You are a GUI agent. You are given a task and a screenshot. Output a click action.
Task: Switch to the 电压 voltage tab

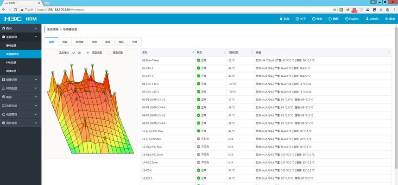tap(121, 42)
